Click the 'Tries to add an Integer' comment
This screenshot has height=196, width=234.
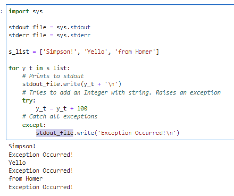[121, 93]
